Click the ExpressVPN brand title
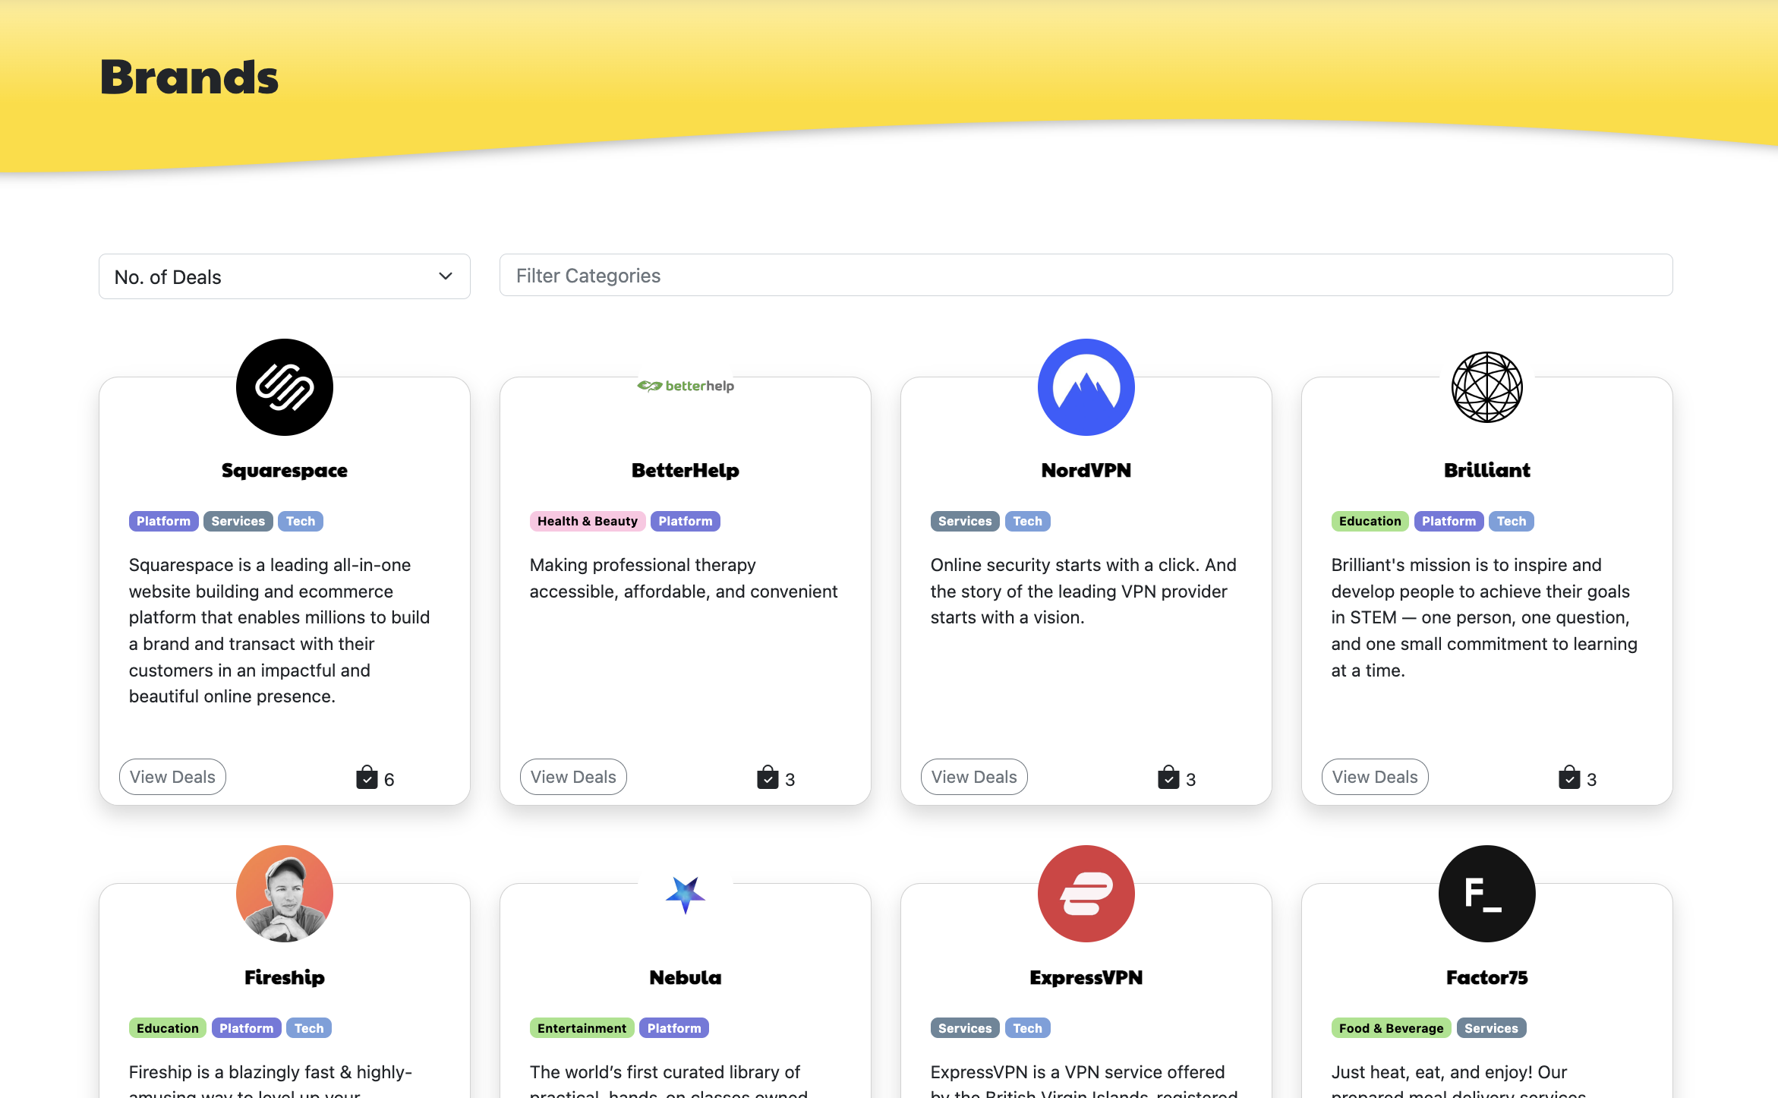1778x1098 pixels. pos(1086,977)
